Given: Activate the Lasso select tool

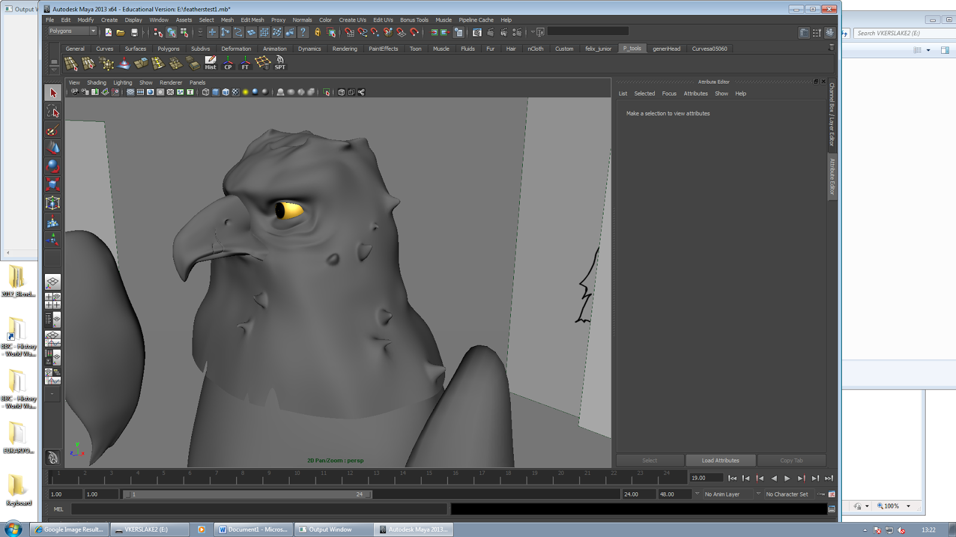Looking at the screenshot, I should (x=53, y=112).
